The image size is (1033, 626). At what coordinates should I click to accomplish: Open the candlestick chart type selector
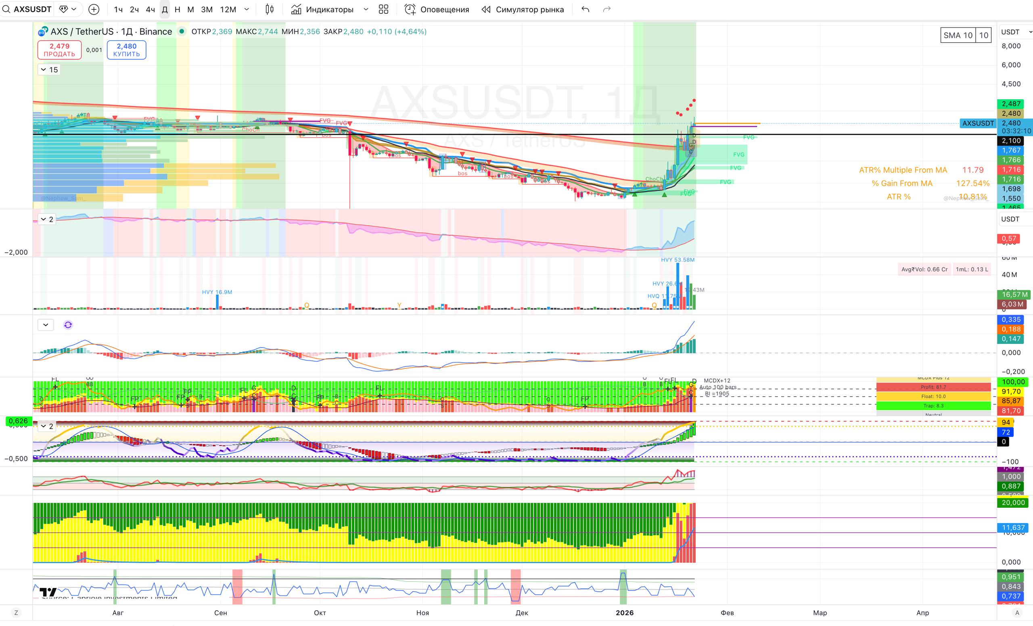(x=270, y=9)
